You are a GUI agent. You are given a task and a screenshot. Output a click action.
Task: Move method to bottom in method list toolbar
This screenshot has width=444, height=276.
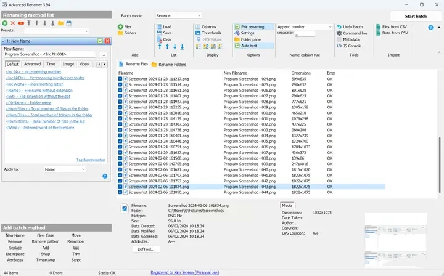pos(52,23)
